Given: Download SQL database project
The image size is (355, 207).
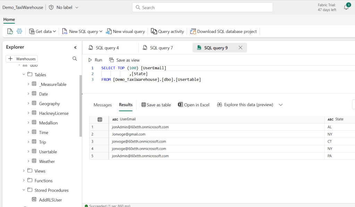Looking at the screenshot, I should pyautogui.click(x=223, y=31).
